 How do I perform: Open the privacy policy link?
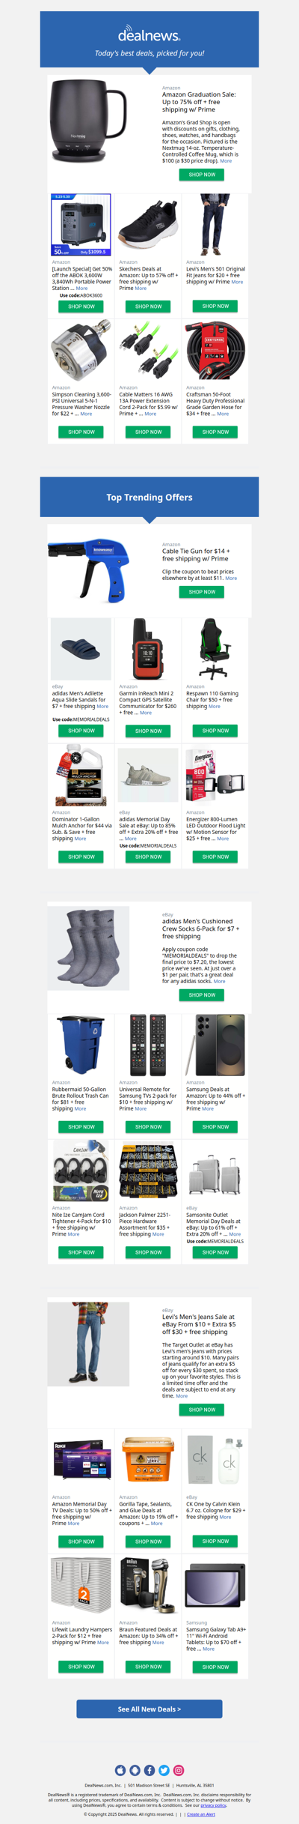coord(214,1805)
